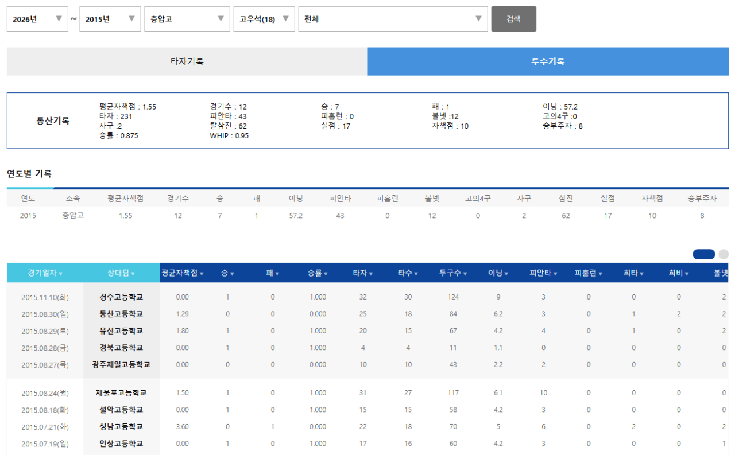
Task: Open the 전체 category dropdown
Action: click(393, 19)
